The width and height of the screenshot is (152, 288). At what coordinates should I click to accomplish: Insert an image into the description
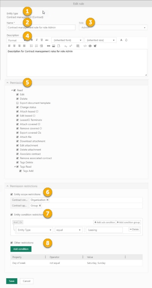(54, 46)
